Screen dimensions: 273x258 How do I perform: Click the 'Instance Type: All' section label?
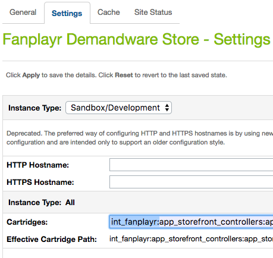[42, 202]
